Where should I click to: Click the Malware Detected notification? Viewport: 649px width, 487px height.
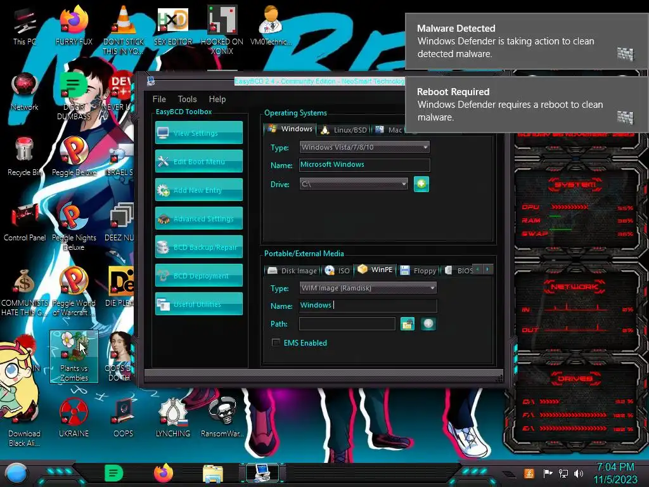527,41
